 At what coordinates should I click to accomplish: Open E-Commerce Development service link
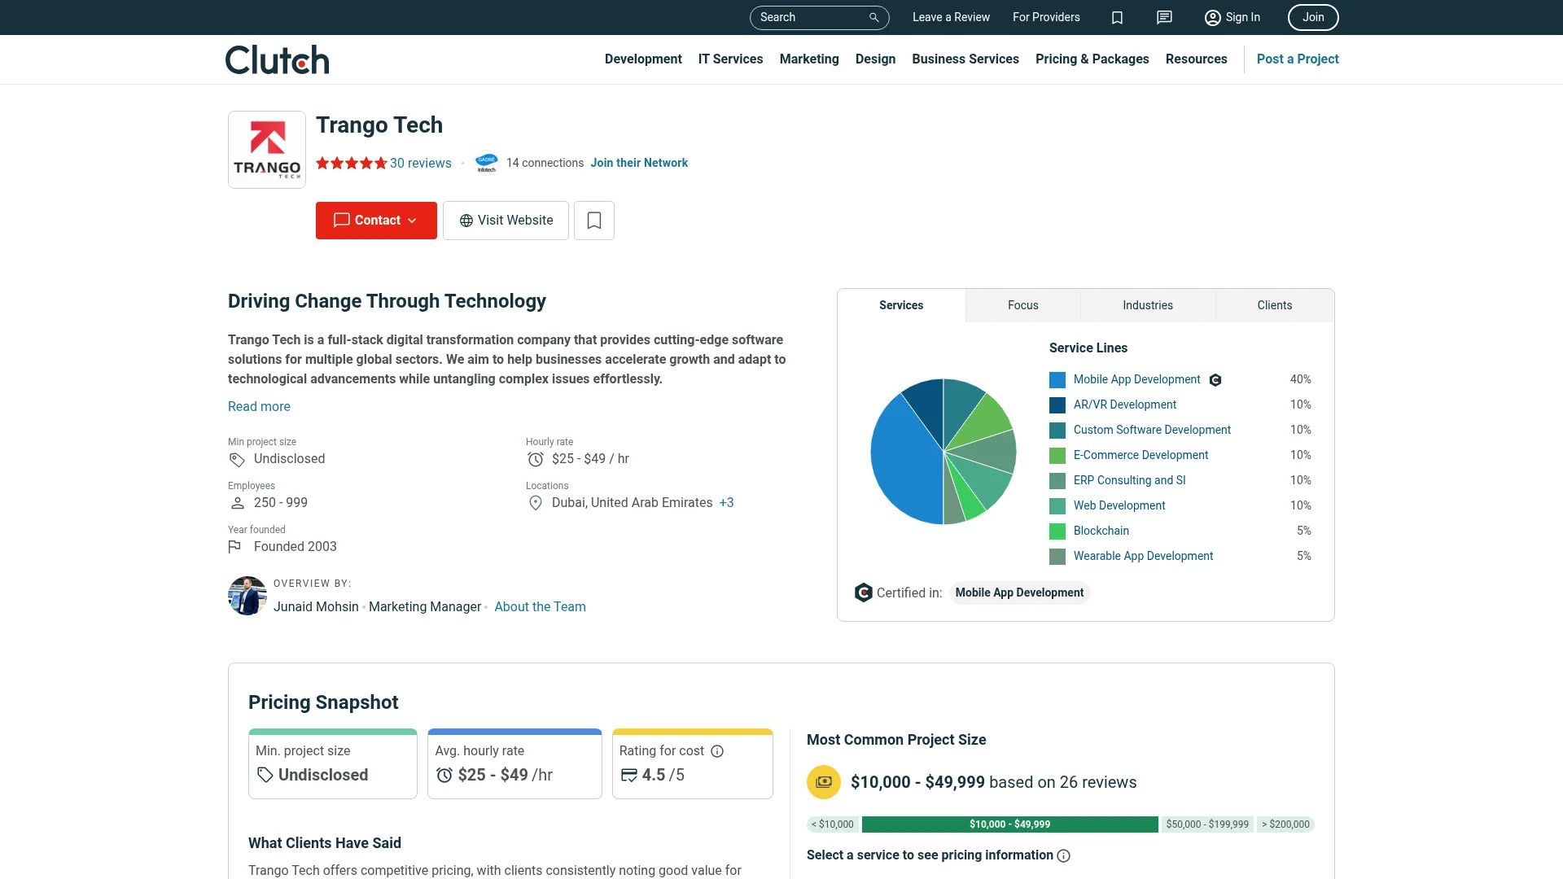click(x=1141, y=455)
